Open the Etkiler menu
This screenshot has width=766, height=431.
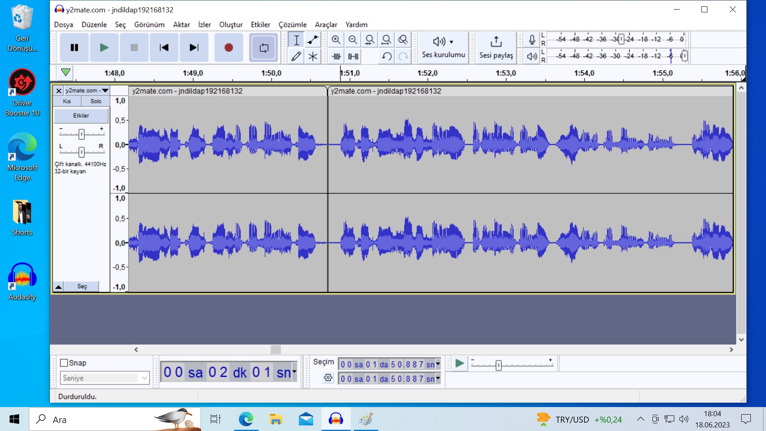pos(260,25)
